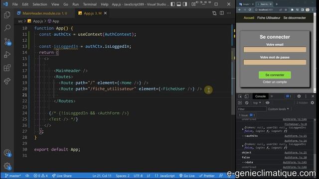Click the localhost address bar
319x179 pixels.
(266, 10)
